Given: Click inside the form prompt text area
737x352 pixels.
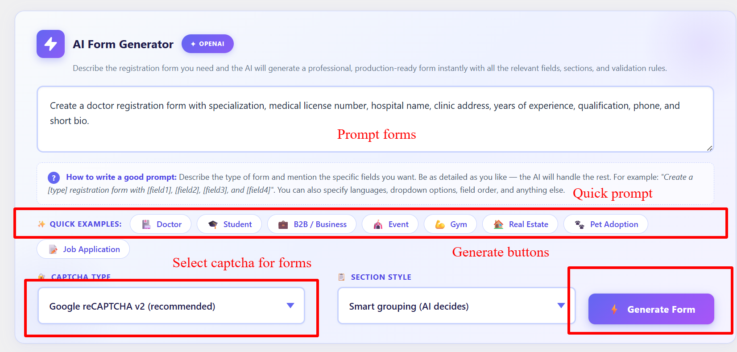Looking at the screenshot, I should coord(375,119).
